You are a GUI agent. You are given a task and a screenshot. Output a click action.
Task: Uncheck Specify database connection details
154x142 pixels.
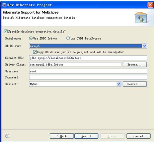coord(6,31)
